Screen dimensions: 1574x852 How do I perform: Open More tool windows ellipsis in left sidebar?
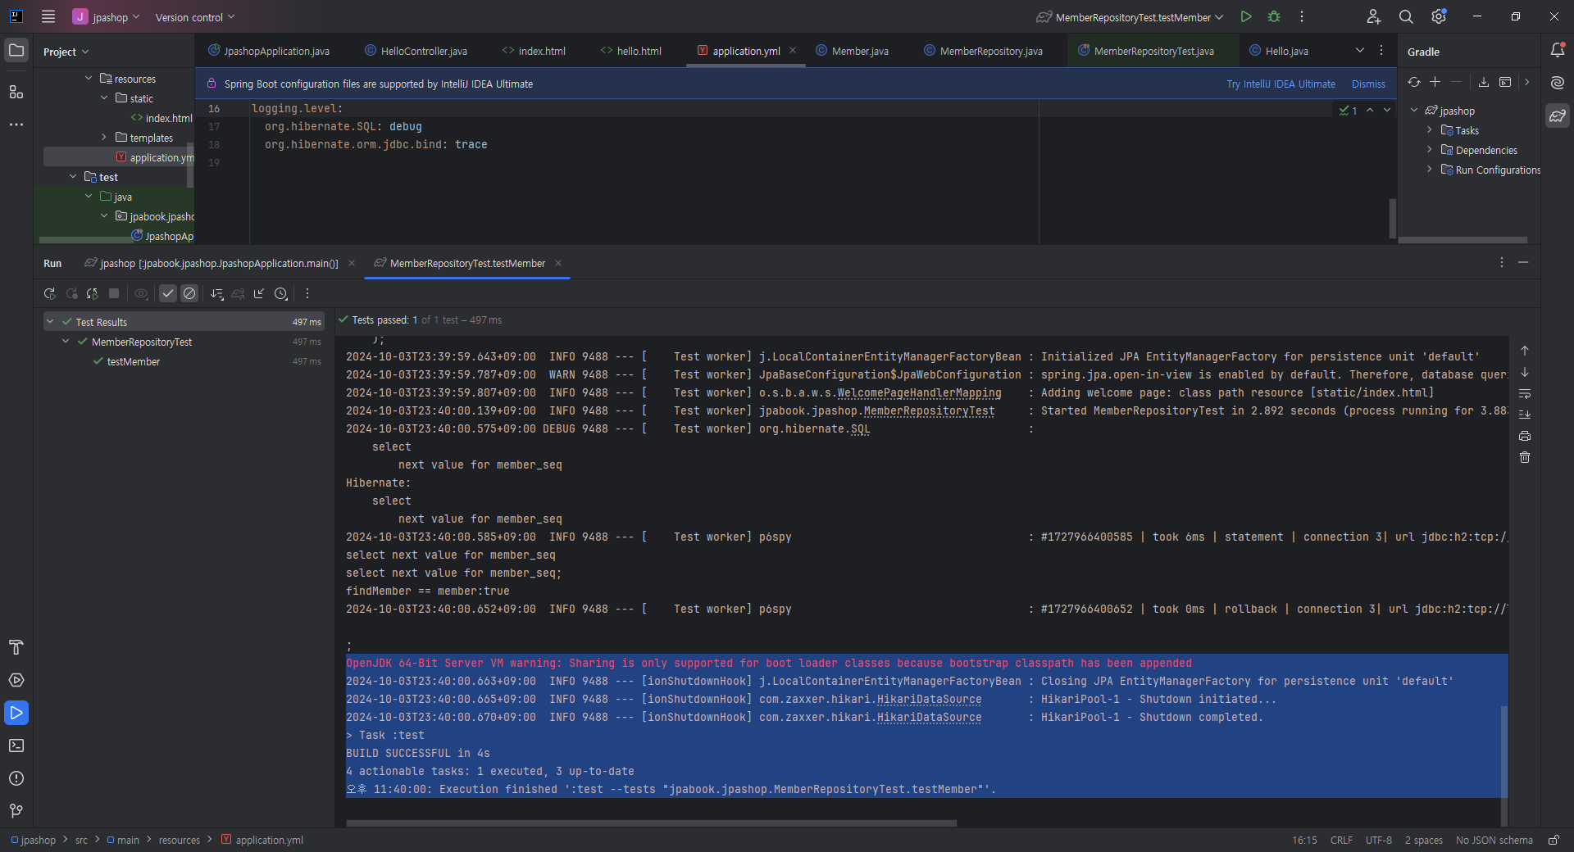pos(16,125)
